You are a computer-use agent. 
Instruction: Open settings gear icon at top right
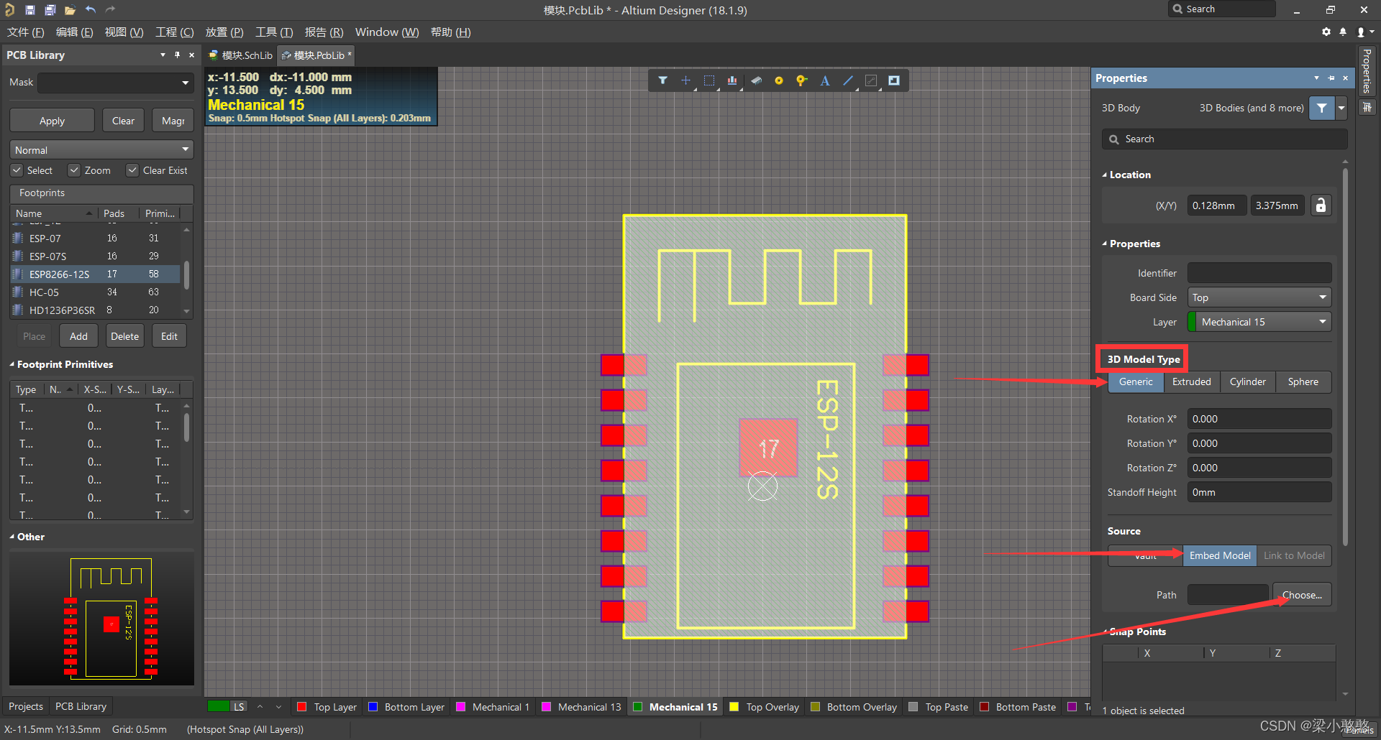click(x=1326, y=32)
